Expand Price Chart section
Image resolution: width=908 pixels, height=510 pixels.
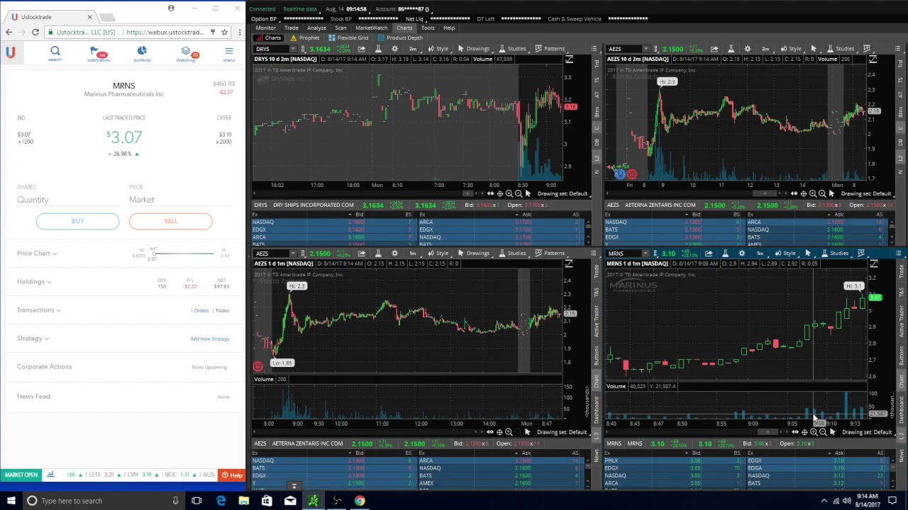37,253
